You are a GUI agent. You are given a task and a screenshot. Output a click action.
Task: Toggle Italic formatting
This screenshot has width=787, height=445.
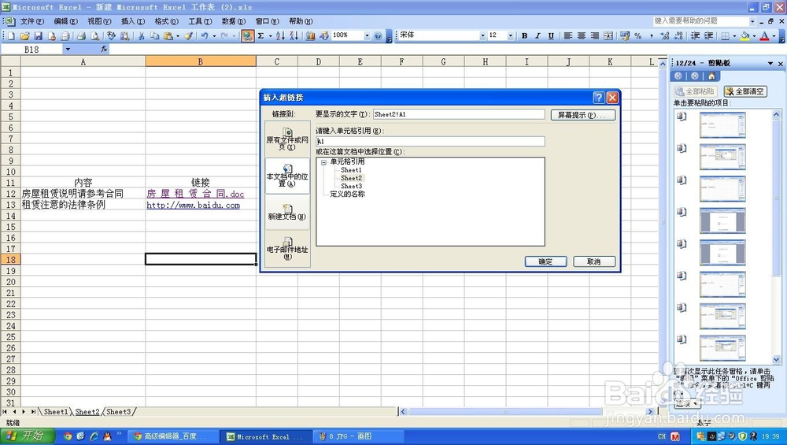click(538, 35)
